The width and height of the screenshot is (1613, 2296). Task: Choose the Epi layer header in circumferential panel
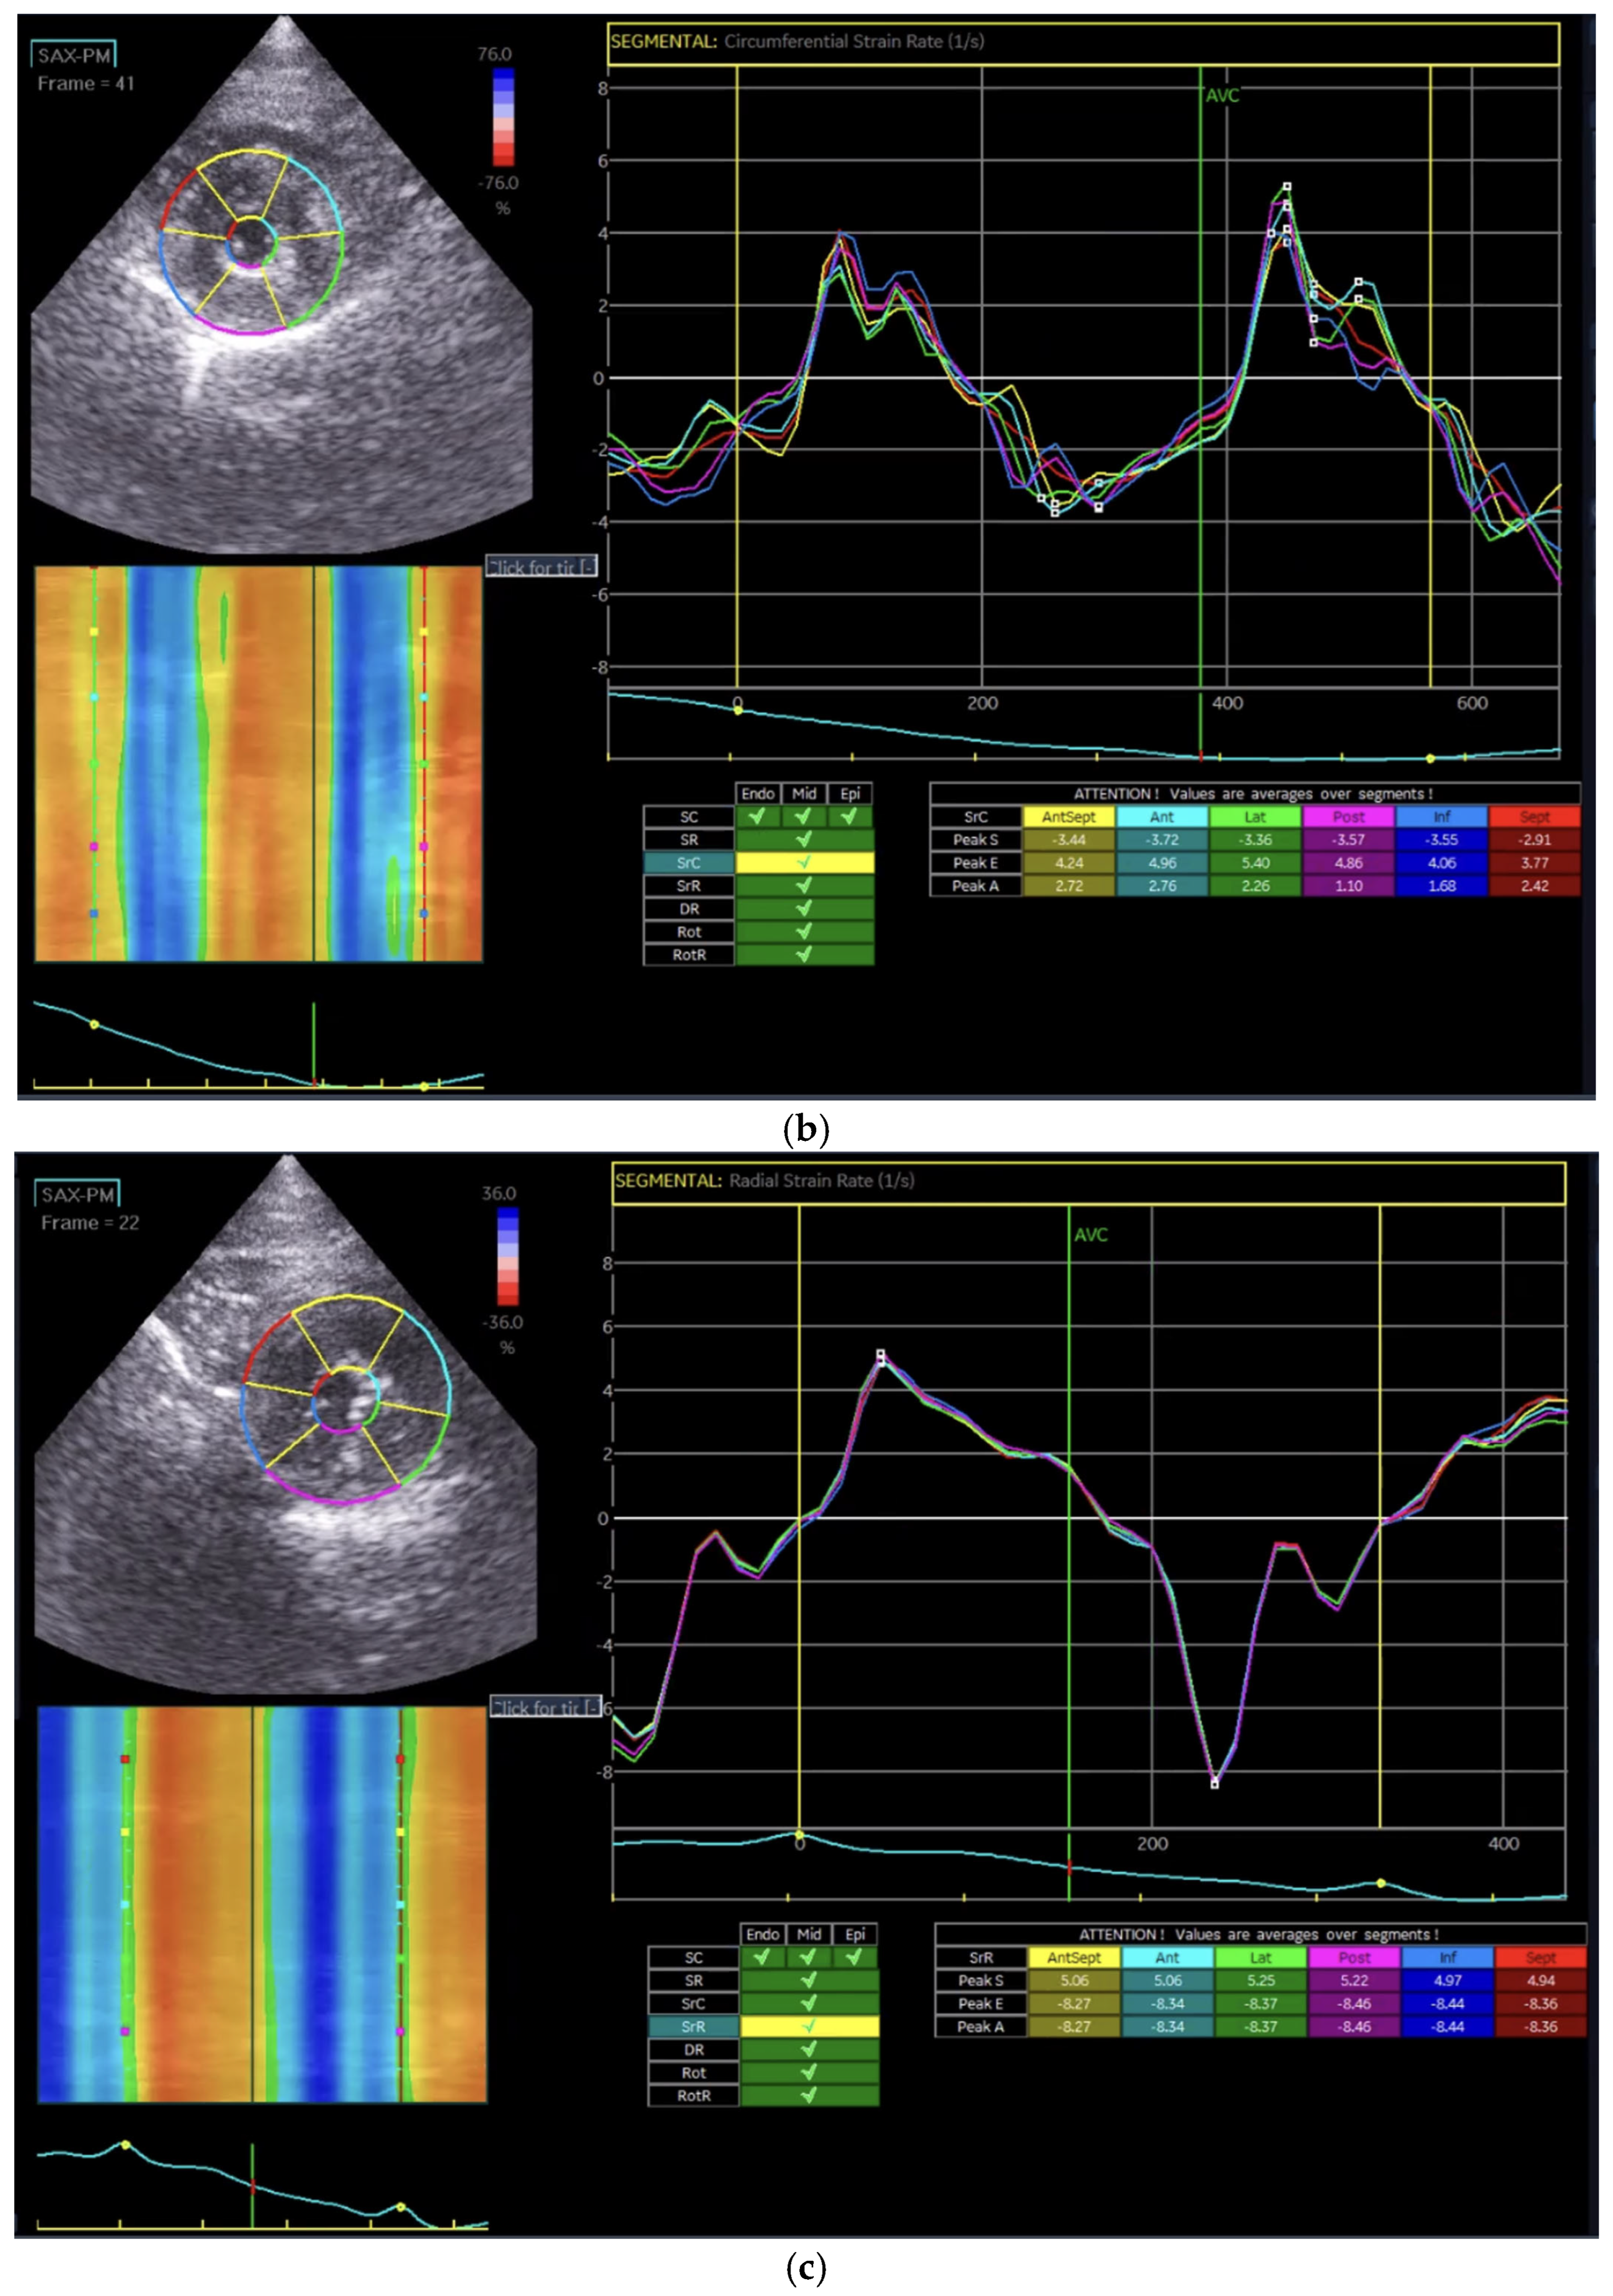[x=850, y=793]
